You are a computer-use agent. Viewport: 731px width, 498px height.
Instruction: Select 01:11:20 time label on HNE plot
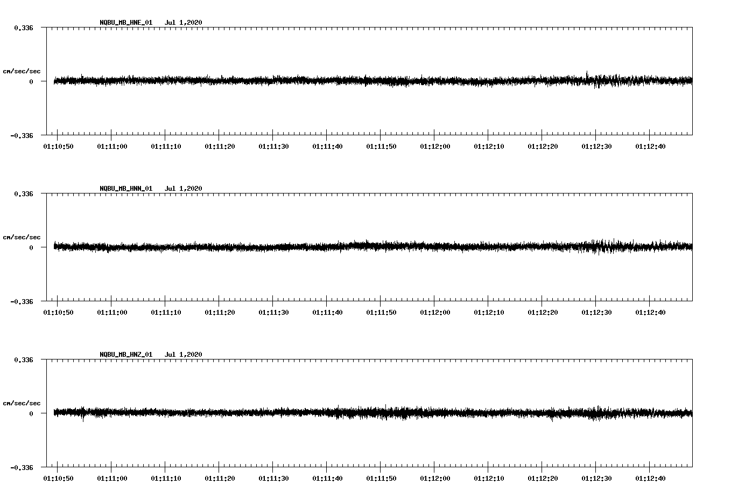coord(220,147)
